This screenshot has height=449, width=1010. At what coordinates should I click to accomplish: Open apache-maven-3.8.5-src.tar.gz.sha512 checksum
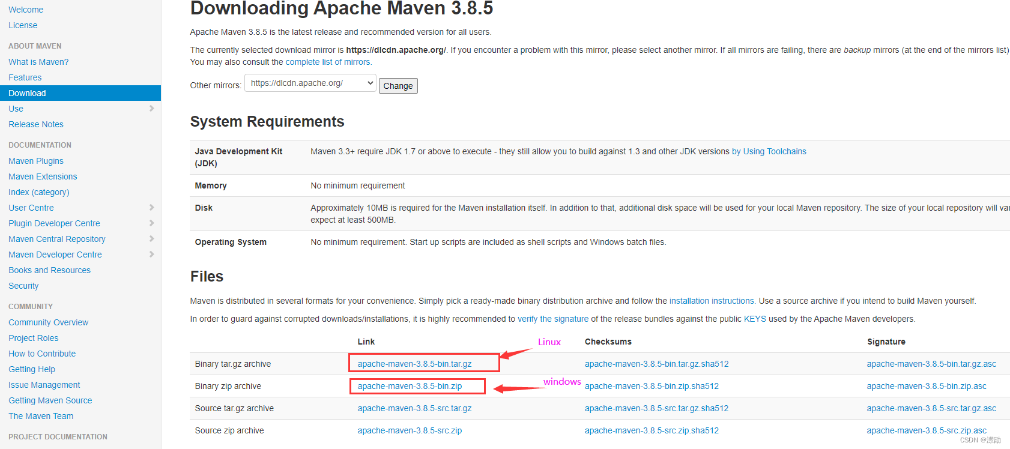click(x=657, y=408)
